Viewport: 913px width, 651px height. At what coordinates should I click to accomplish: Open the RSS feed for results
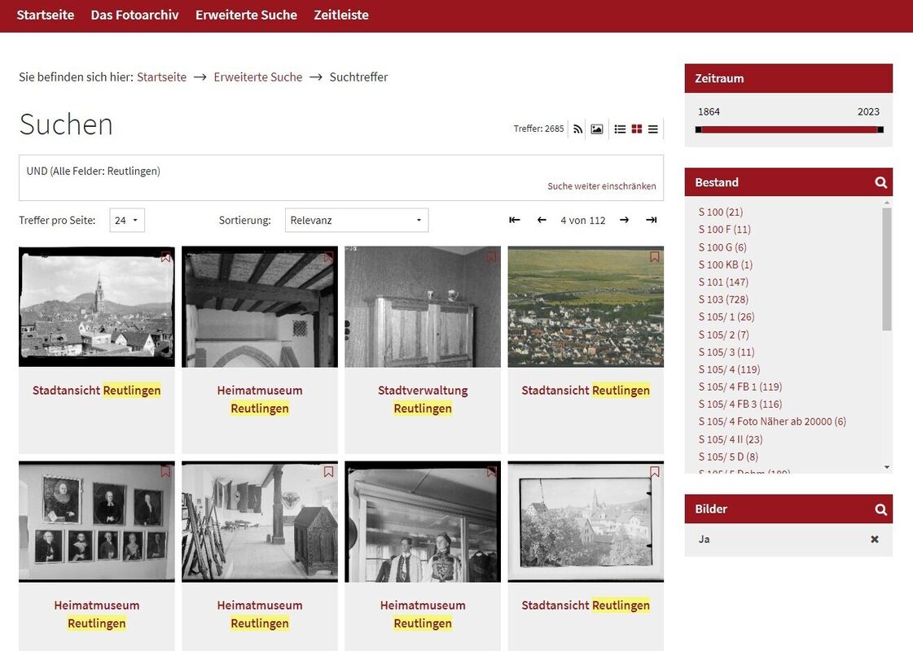point(577,129)
